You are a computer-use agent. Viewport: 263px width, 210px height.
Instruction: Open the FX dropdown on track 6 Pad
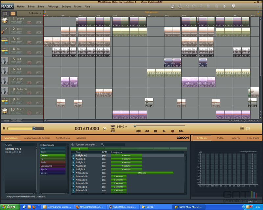[39, 73]
